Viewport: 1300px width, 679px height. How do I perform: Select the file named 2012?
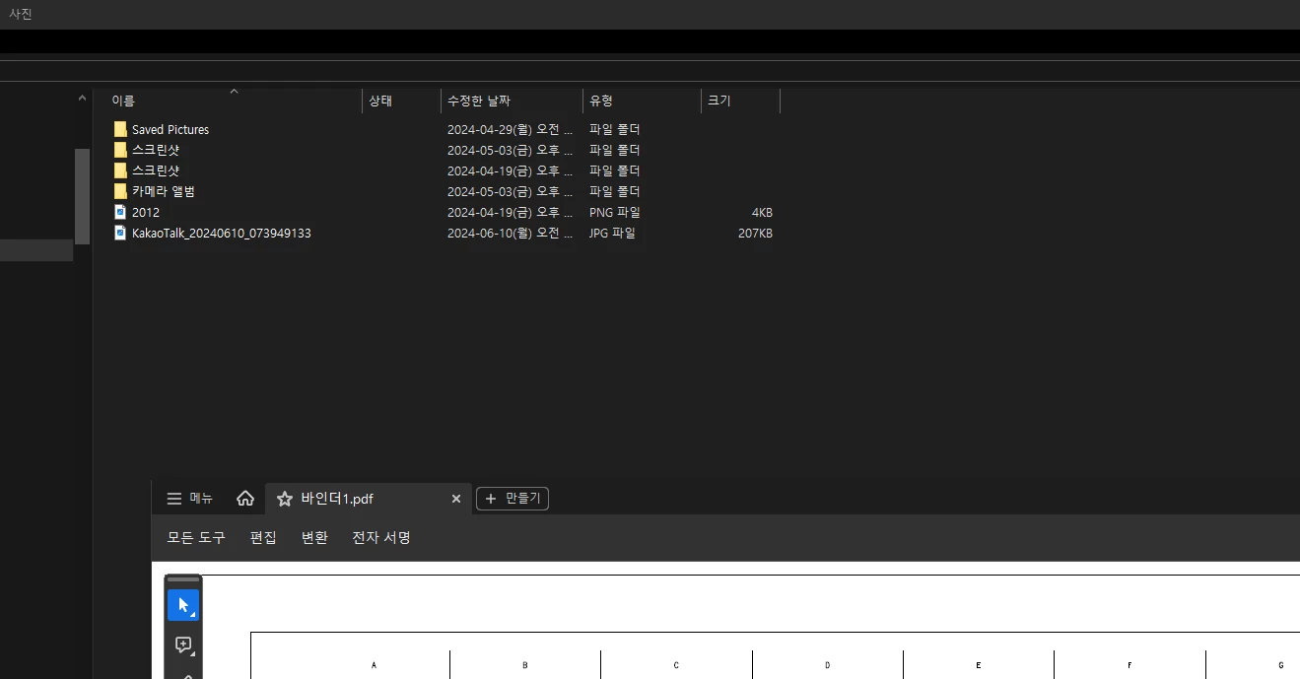click(x=146, y=212)
